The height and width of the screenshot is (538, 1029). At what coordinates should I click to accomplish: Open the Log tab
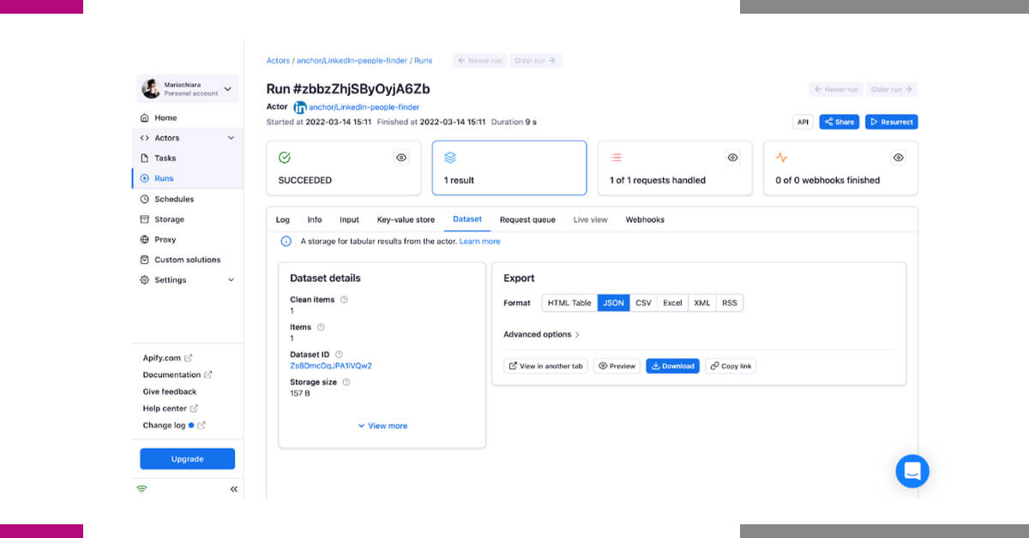(x=282, y=220)
